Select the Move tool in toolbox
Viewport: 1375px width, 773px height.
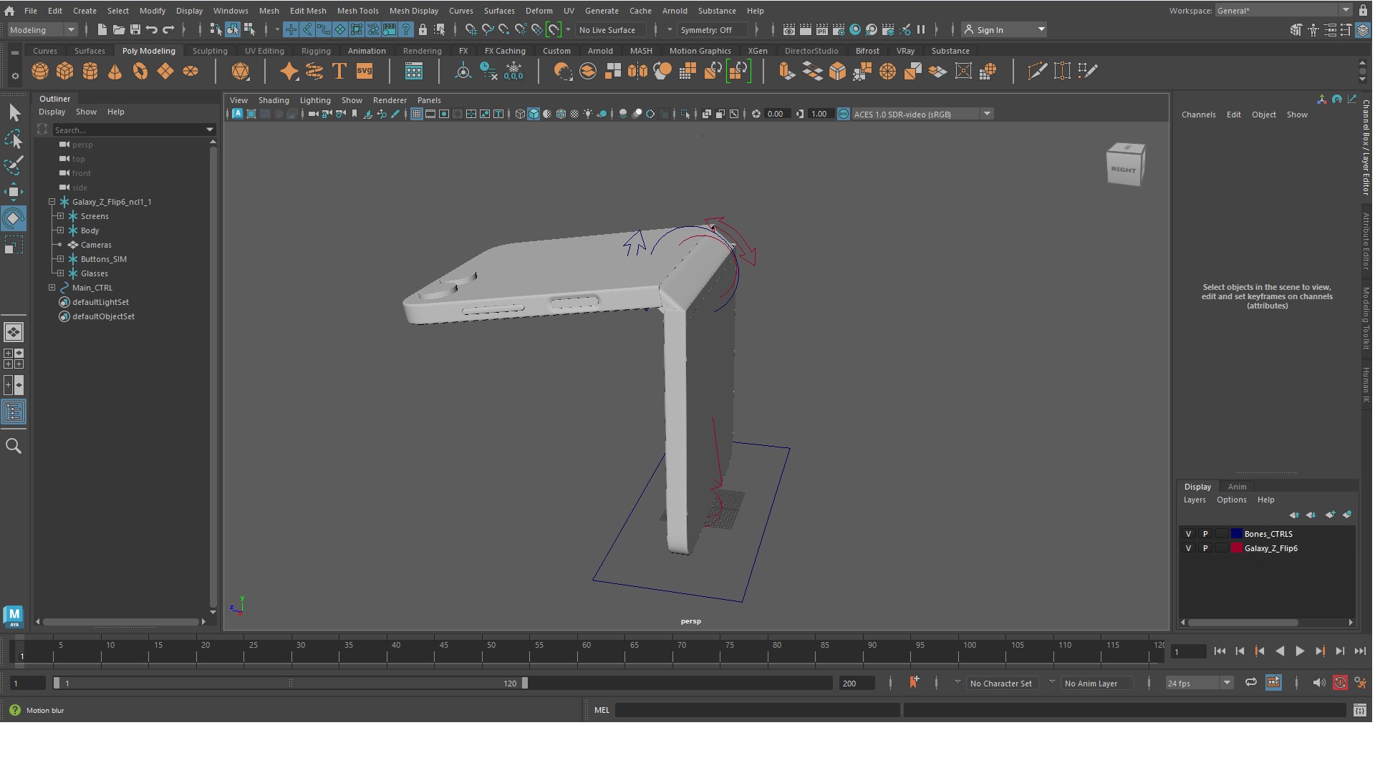click(14, 191)
